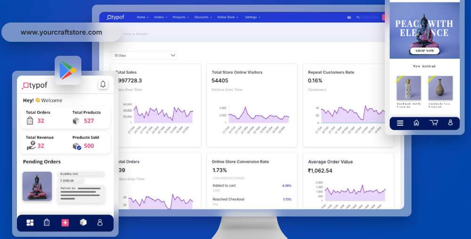Screen dimensions: 471x239
Task: Open account icon in storefront phone nav
Action: click(450, 123)
